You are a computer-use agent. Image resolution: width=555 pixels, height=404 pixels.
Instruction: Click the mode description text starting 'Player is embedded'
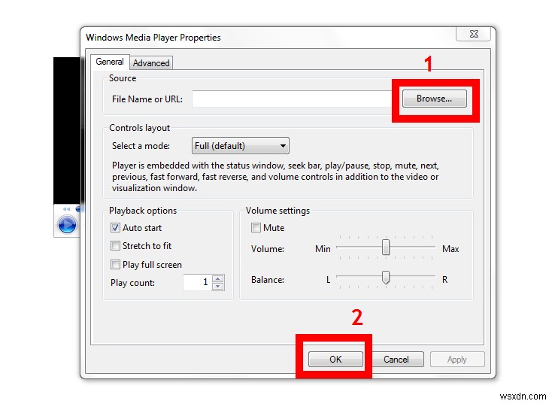click(x=275, y=177)
